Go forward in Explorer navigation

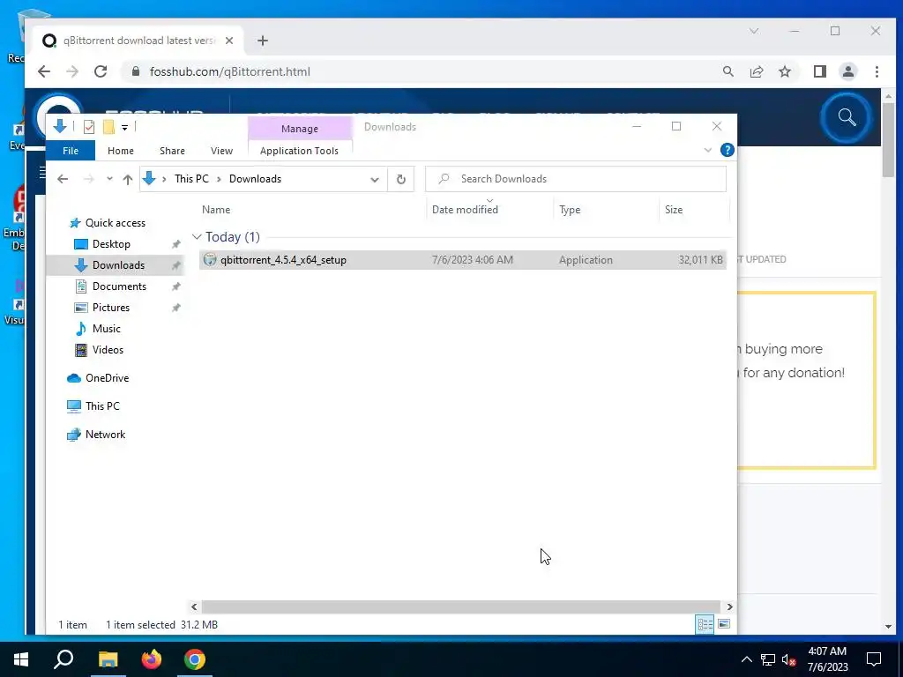click(89, 179)
